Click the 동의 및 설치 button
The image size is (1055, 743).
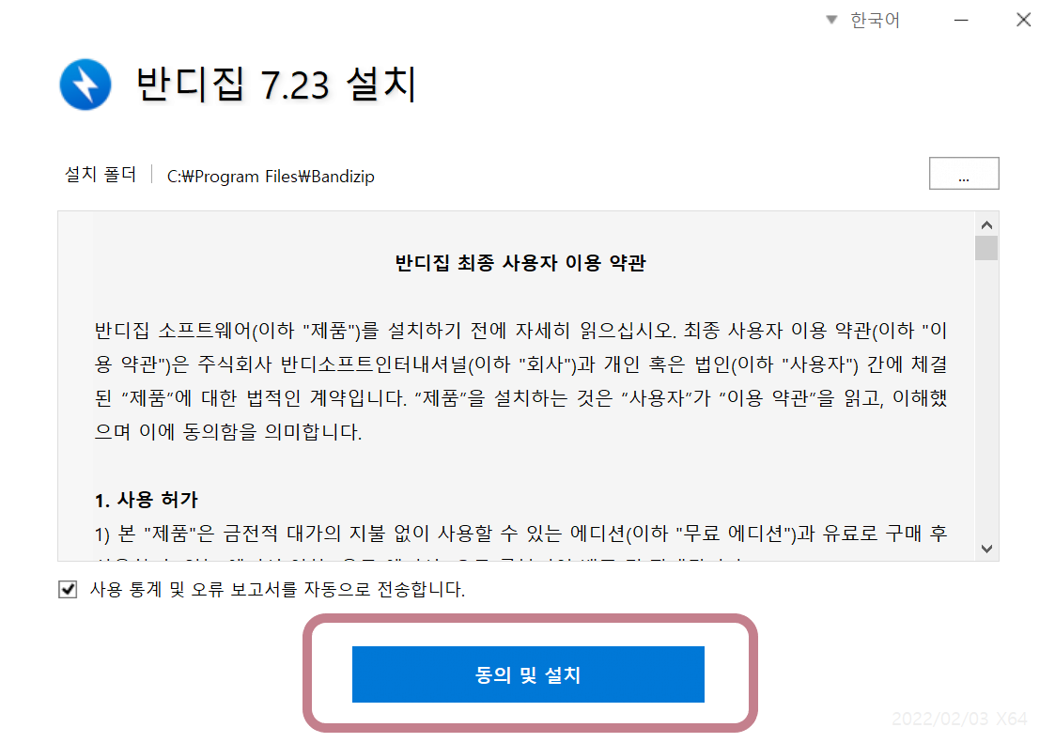[x=528, y=674]
